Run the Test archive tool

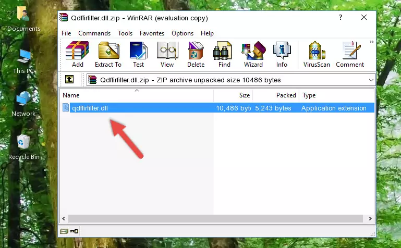pos(138,54)
